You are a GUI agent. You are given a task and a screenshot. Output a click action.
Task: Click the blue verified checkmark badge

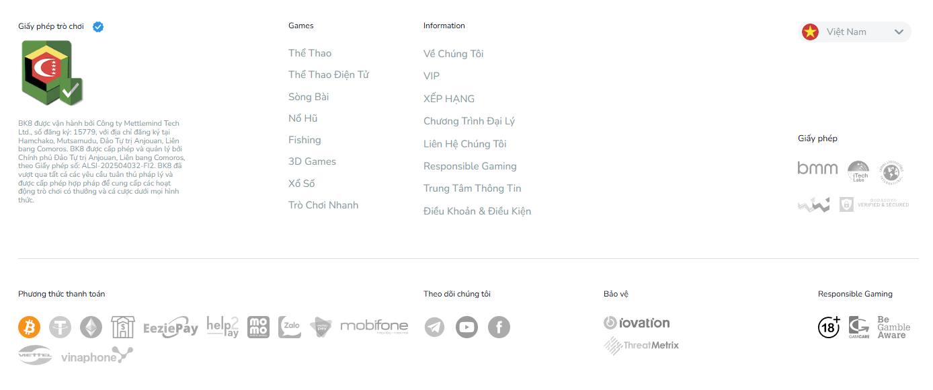(x=98, y=27)
